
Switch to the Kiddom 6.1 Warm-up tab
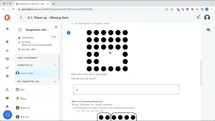pyautogui.click(x=32, y=4)
